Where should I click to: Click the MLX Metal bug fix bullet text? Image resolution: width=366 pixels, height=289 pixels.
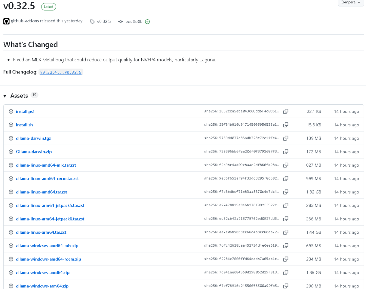115,60
